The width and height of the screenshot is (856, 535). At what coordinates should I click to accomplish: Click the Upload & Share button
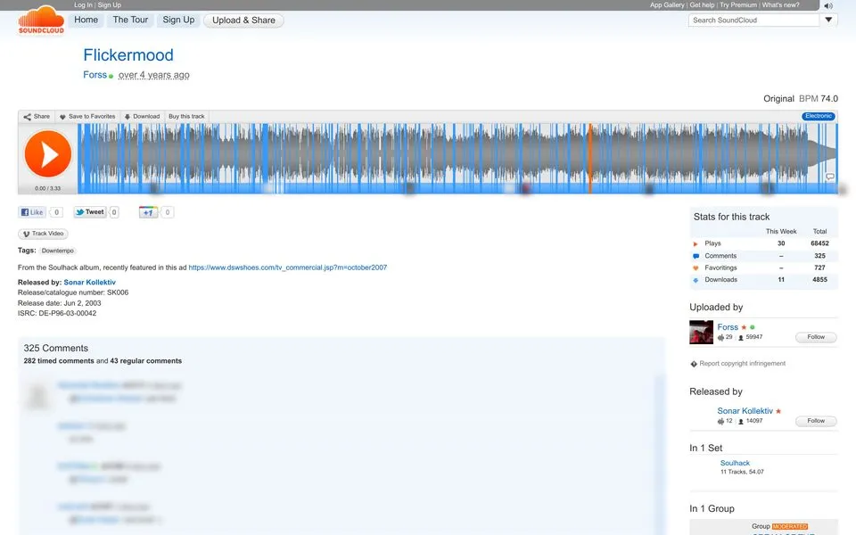coord(243,21)
